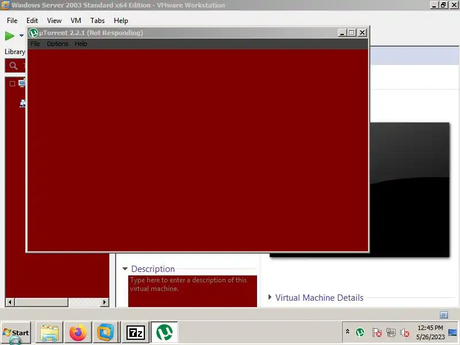
Task: Open 7-Zip from the taskbar
Action: [x=136, y=333]
